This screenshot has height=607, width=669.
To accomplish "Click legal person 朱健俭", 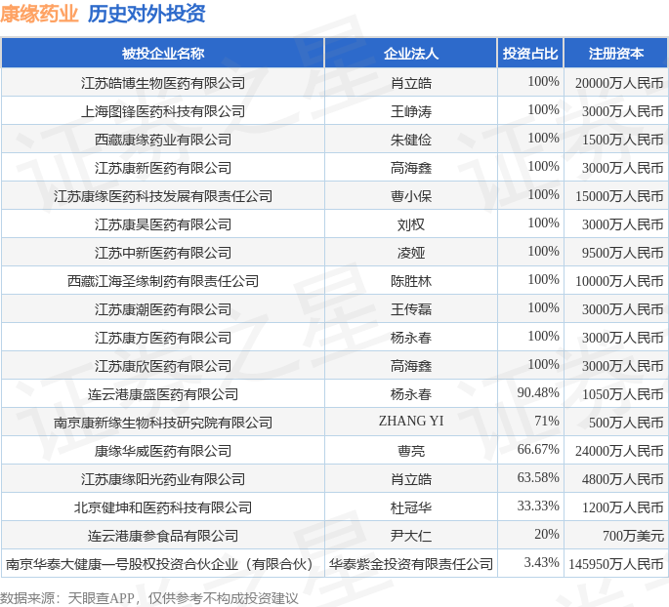I will [x=411, y=140].
